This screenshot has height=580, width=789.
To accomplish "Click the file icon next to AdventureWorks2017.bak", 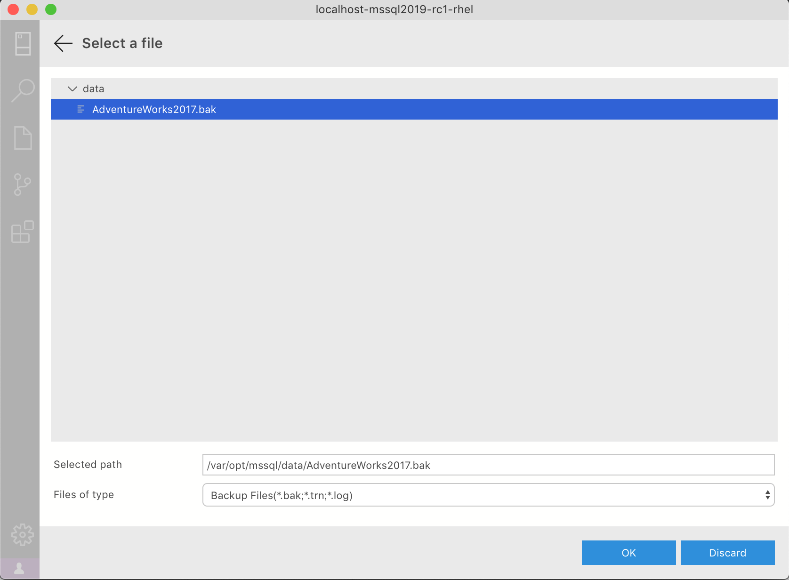I will 80,109.
